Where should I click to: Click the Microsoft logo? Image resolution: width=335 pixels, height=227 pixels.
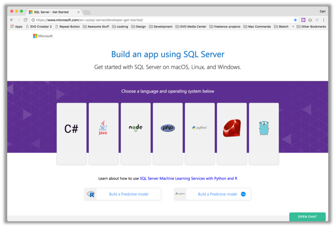(x=43, y=36)
